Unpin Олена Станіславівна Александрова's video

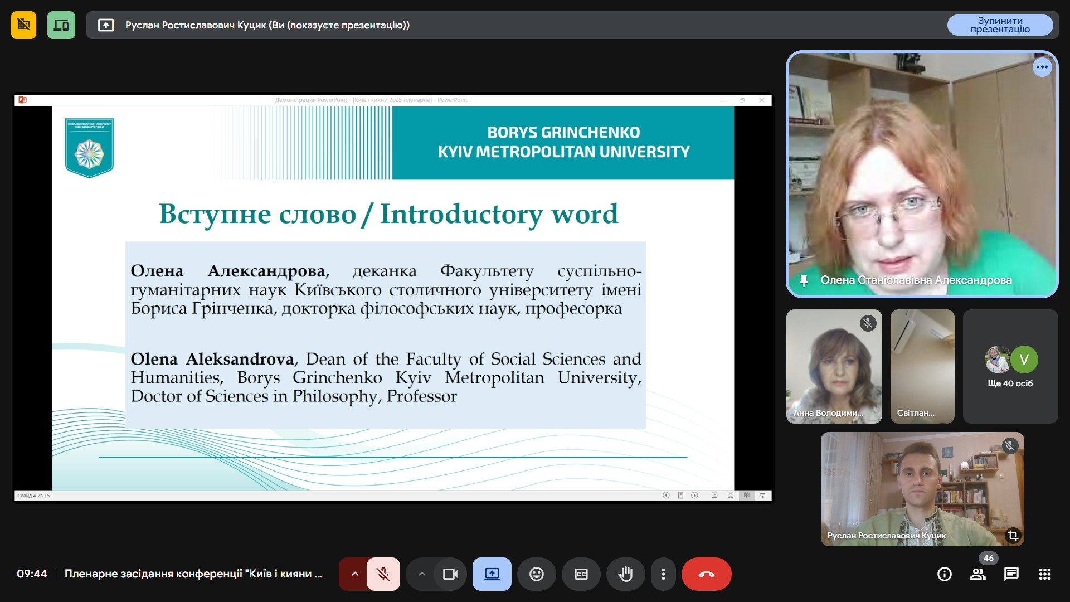click(804, 280)
